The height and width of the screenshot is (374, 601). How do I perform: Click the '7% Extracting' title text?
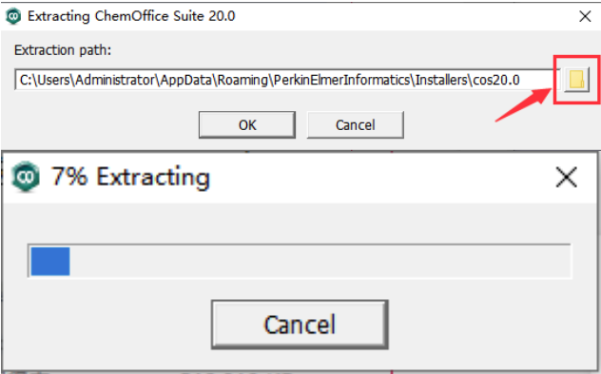tap(130, 178)
